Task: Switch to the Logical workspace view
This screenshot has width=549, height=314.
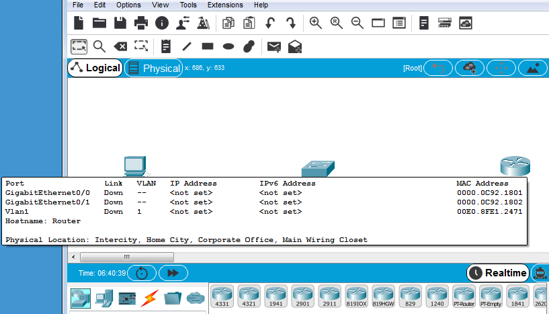Action: point(95,68)
